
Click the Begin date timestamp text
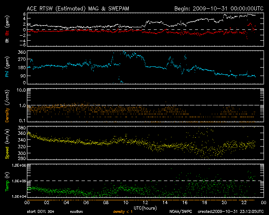[x=219, y=8]
